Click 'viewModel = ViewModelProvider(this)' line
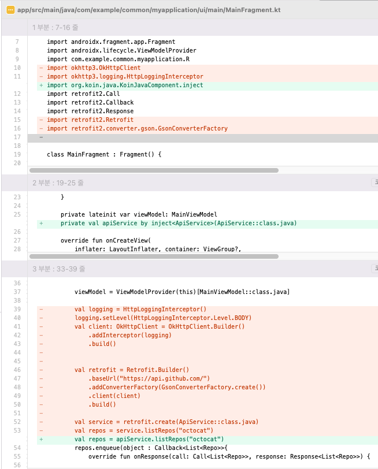This screenshot has height=469, width=378. pos(182,292)
